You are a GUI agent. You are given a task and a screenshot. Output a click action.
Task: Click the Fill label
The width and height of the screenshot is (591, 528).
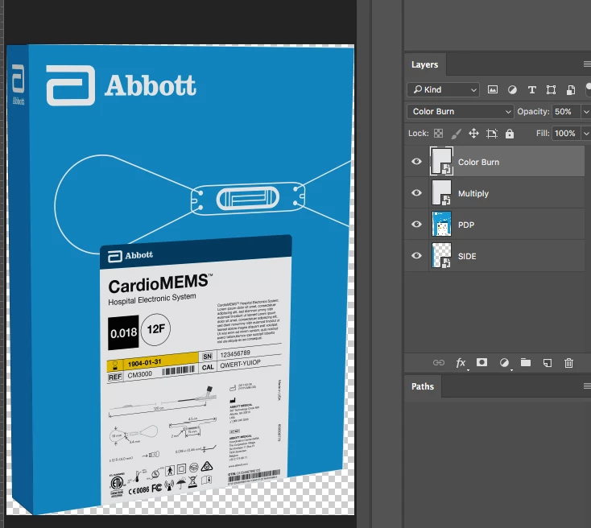[543, 134]
